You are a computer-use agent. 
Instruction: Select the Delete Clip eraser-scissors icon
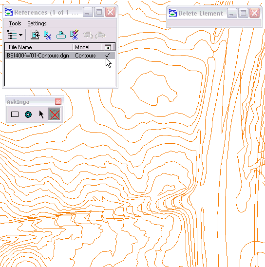[x=75, y=35]
